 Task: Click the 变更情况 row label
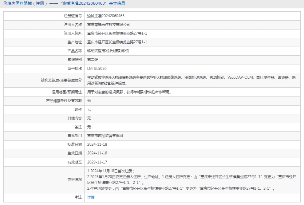coord(74,180)
